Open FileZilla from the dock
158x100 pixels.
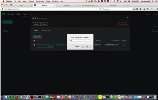click(55, 97)
